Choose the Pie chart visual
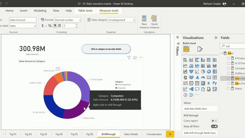This screenshot has width=245, height=138. [x=203, y=72]
